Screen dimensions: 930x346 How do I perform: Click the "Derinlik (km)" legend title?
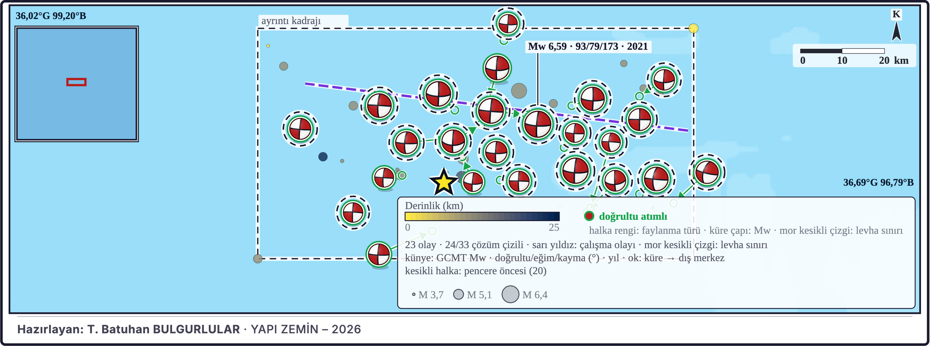point(434,206)
